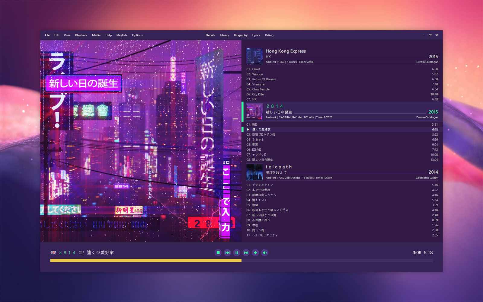Select the 10:08 track 07 テレパシー
Viewport: 483px width, 302px height.
[x=342, y=155]
